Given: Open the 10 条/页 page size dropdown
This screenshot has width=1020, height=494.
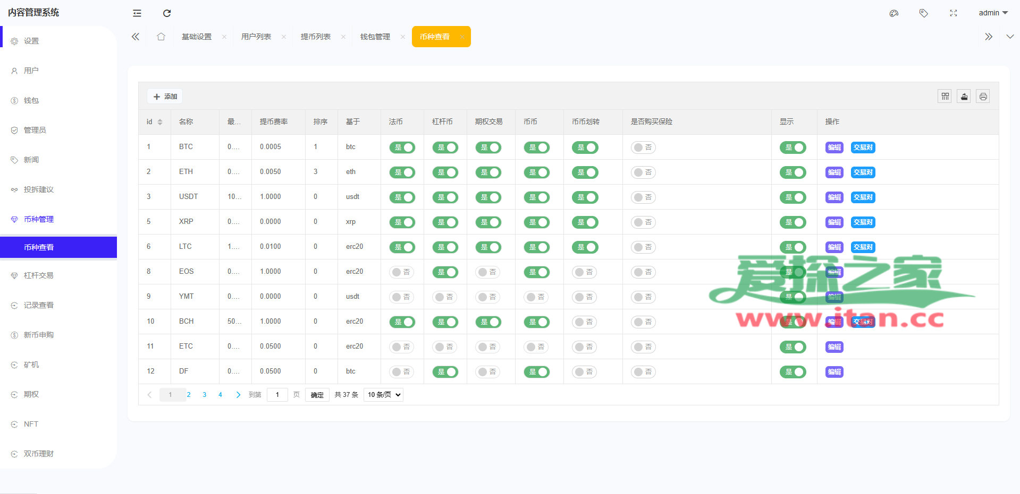Looking at the screenshot, I should [x=383, y=395].
